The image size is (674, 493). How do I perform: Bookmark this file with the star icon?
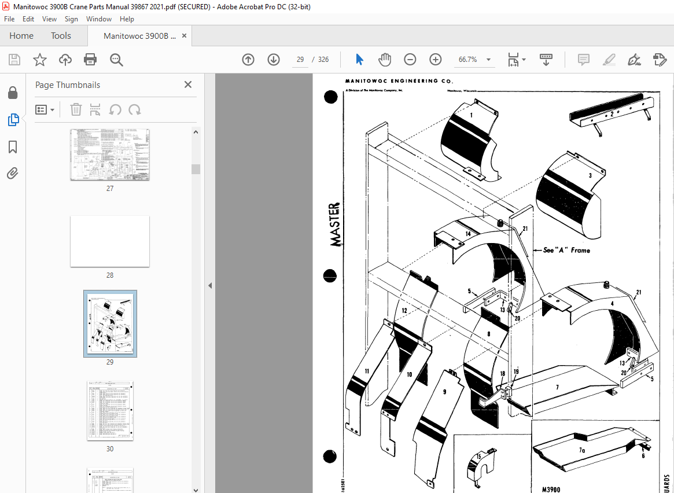(39, 60)
